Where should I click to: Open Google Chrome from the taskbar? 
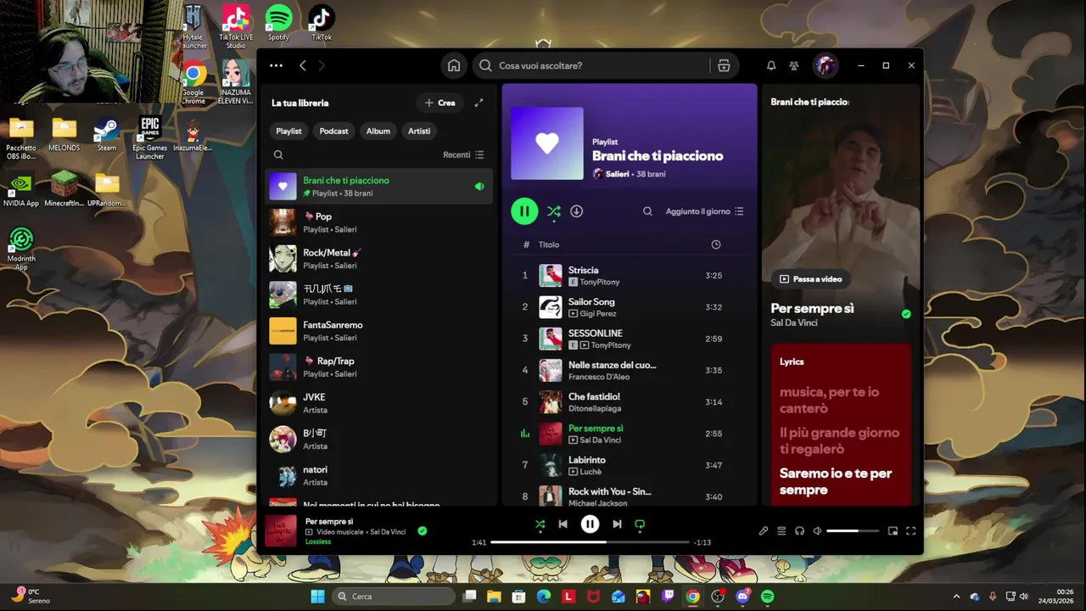693,597
